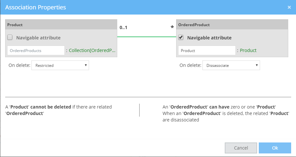
Task: Open the Restricted on-delete dropdown
Action: tap(60, 65)
